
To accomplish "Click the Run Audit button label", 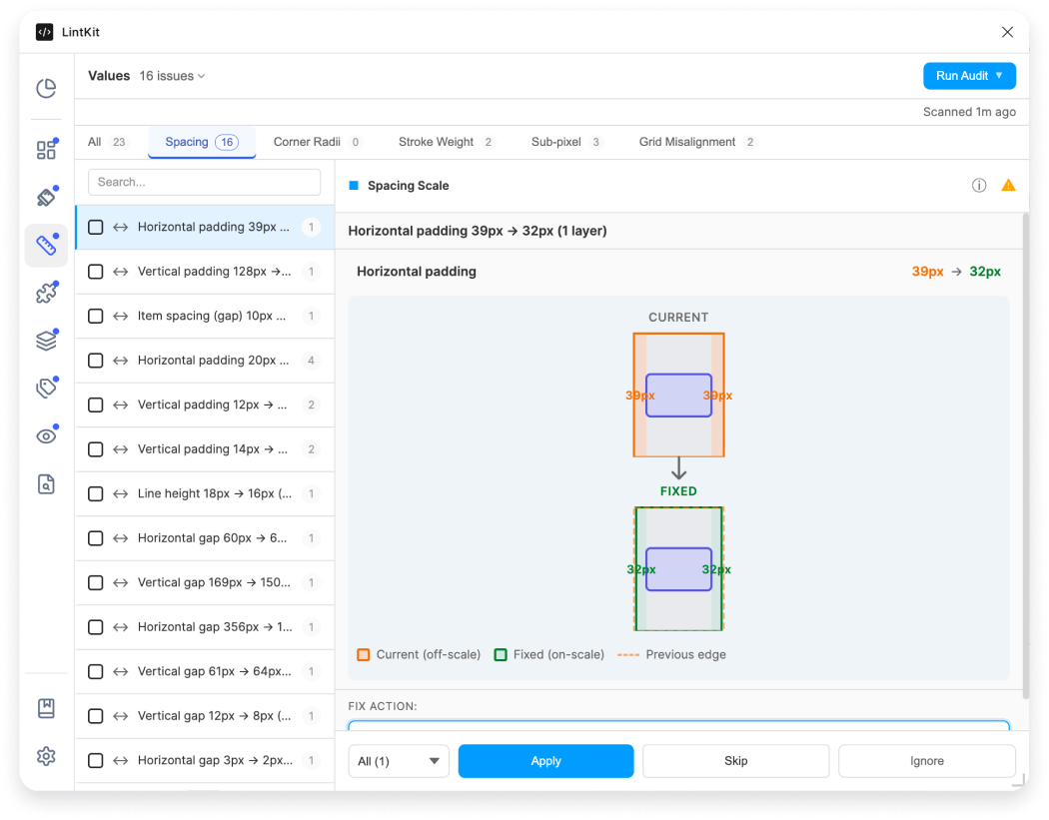I will (x=961, y=76).
